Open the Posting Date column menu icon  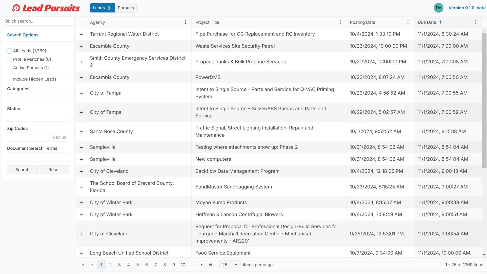tap(408, 22)
